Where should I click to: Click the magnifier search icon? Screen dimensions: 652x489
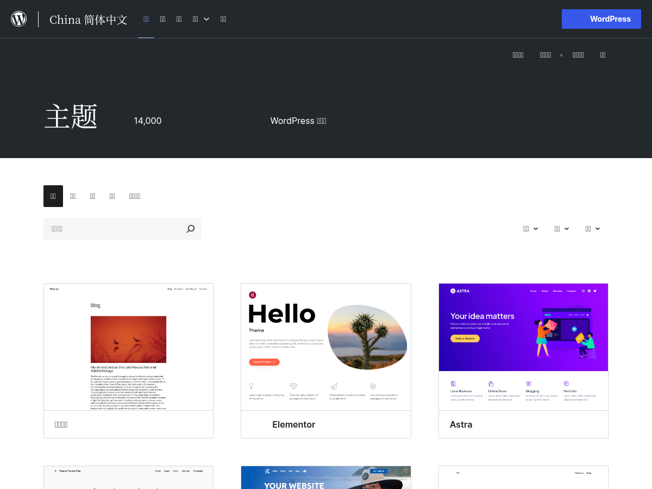click(x=191, y=229)
